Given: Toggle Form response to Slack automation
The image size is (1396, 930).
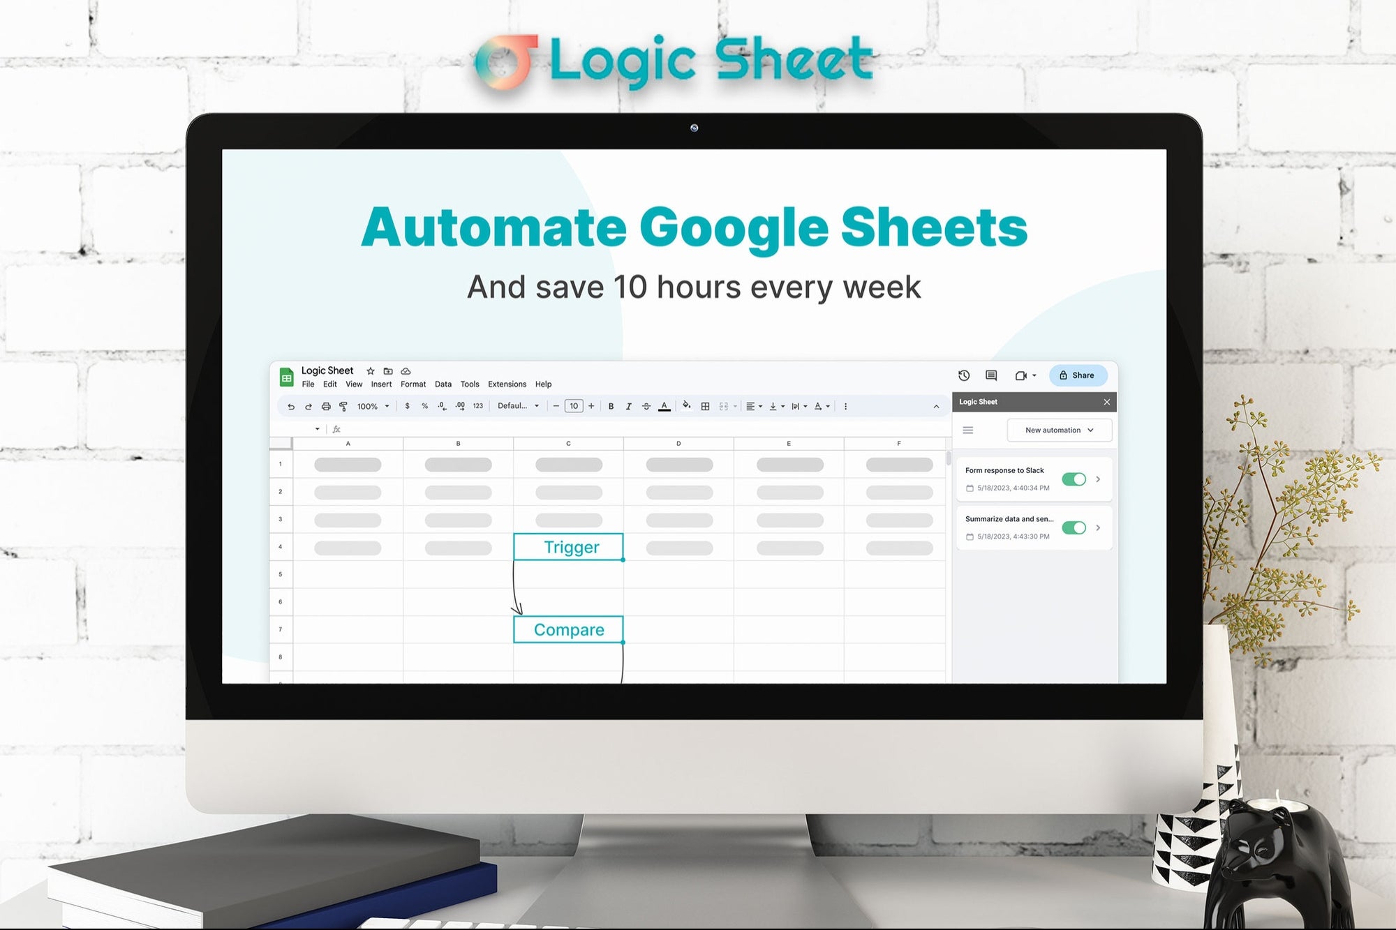Looking at the screenshot, I should coord(1074,479).
